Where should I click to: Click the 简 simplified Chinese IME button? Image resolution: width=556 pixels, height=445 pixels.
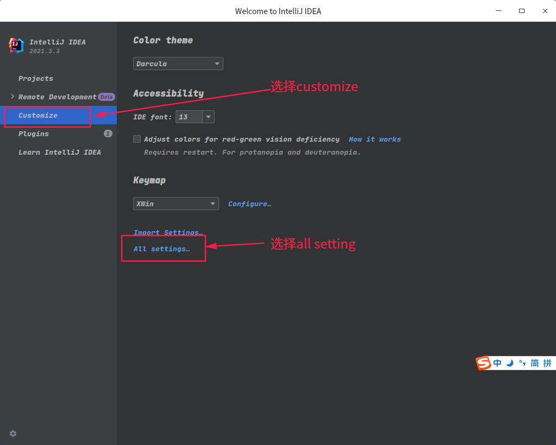click(x=535, y=363)
